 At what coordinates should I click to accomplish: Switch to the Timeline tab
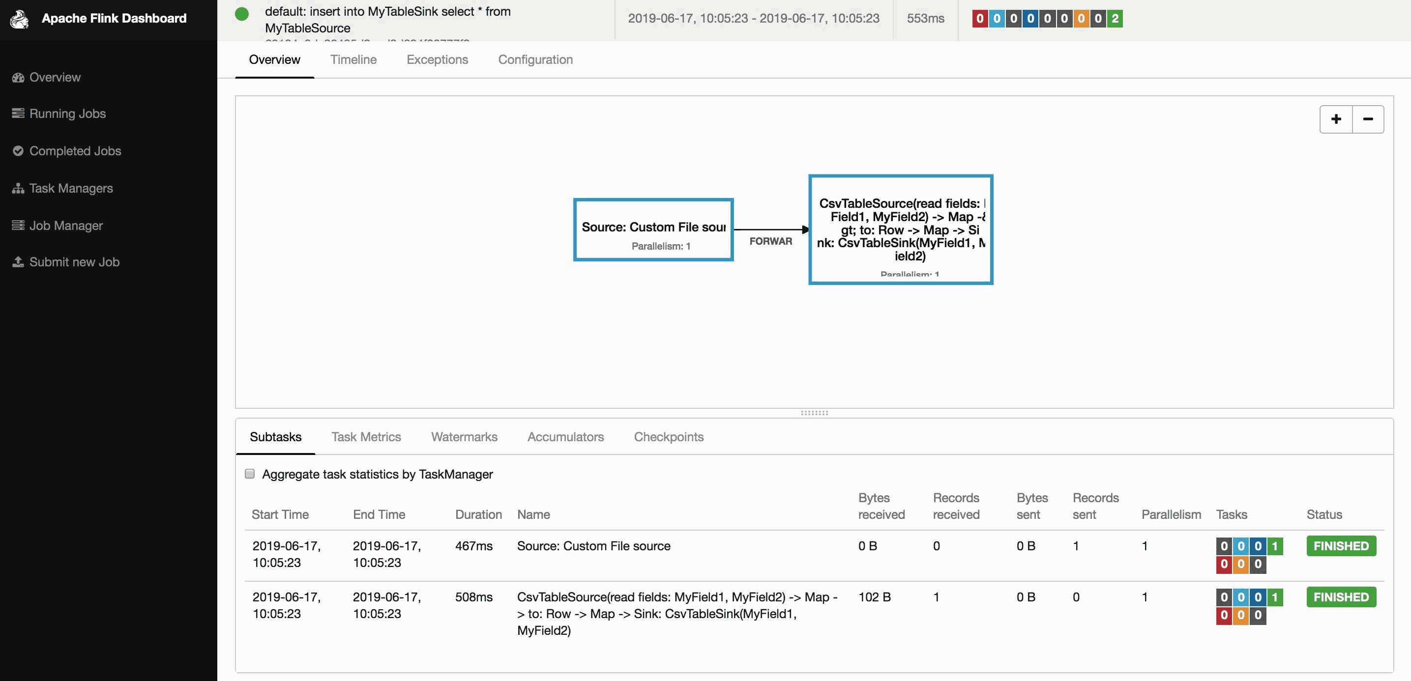(353, 59)
